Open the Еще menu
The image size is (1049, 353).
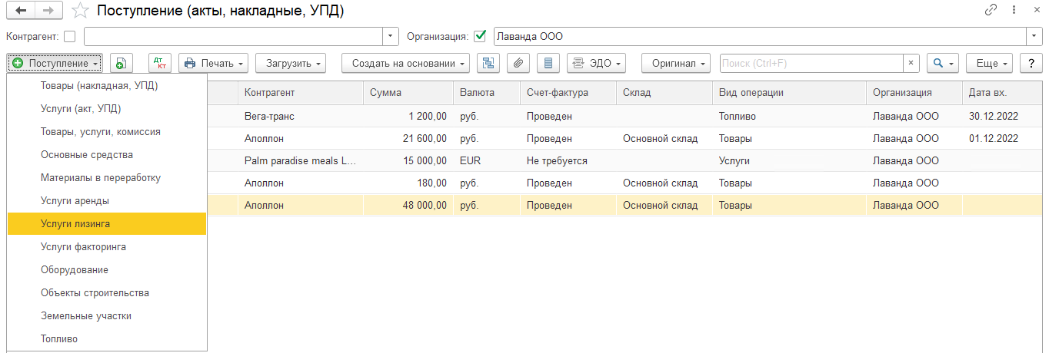[989, 63]
